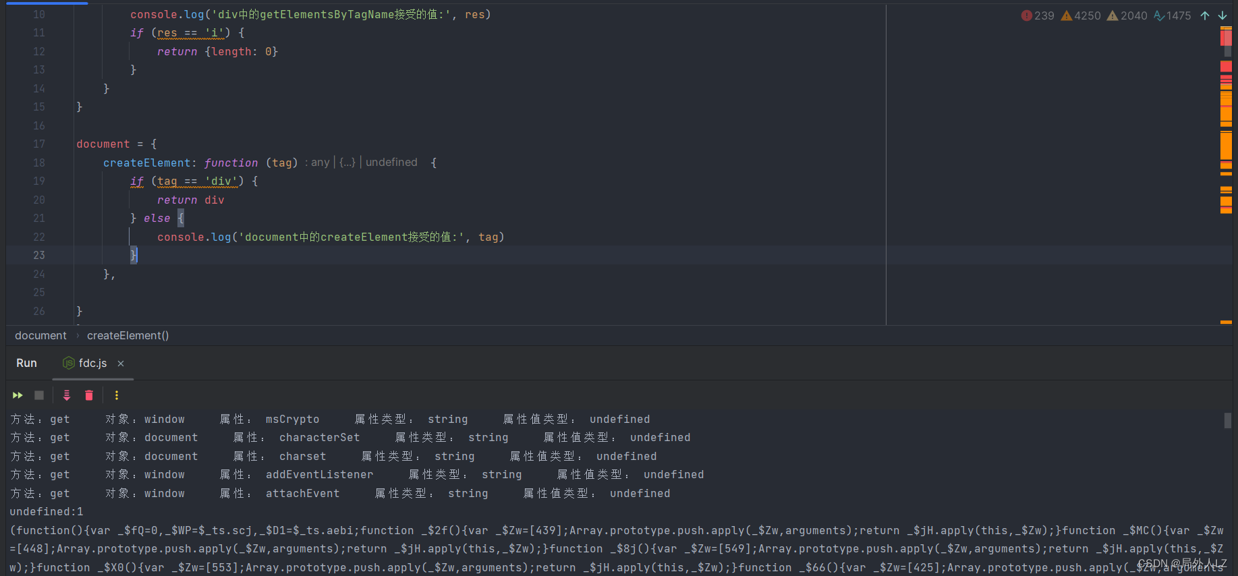The width and height of the screenshot is (1238, 576).
Task: Select the fdc.js run tab
Action: coord(92,364)
